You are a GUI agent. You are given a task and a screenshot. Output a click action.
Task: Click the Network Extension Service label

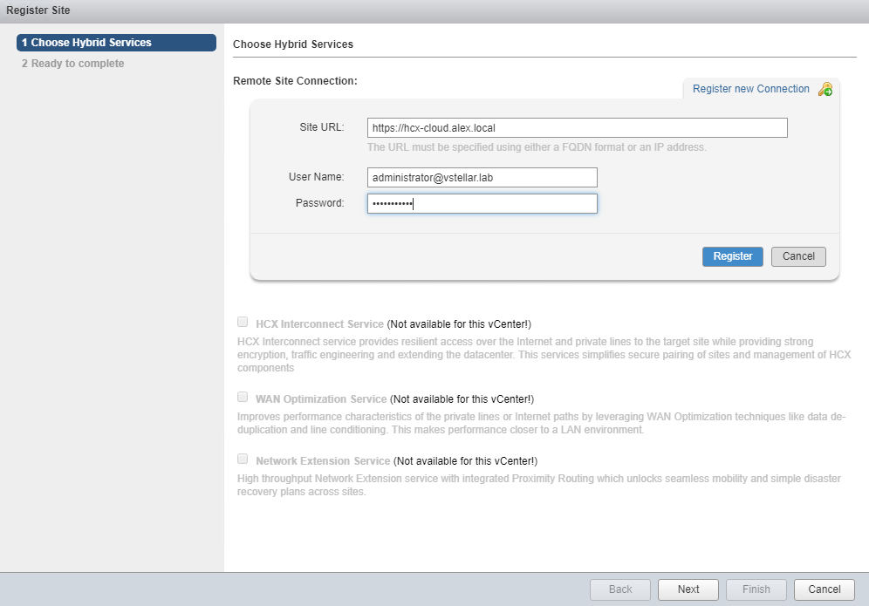tap(323, 460)
